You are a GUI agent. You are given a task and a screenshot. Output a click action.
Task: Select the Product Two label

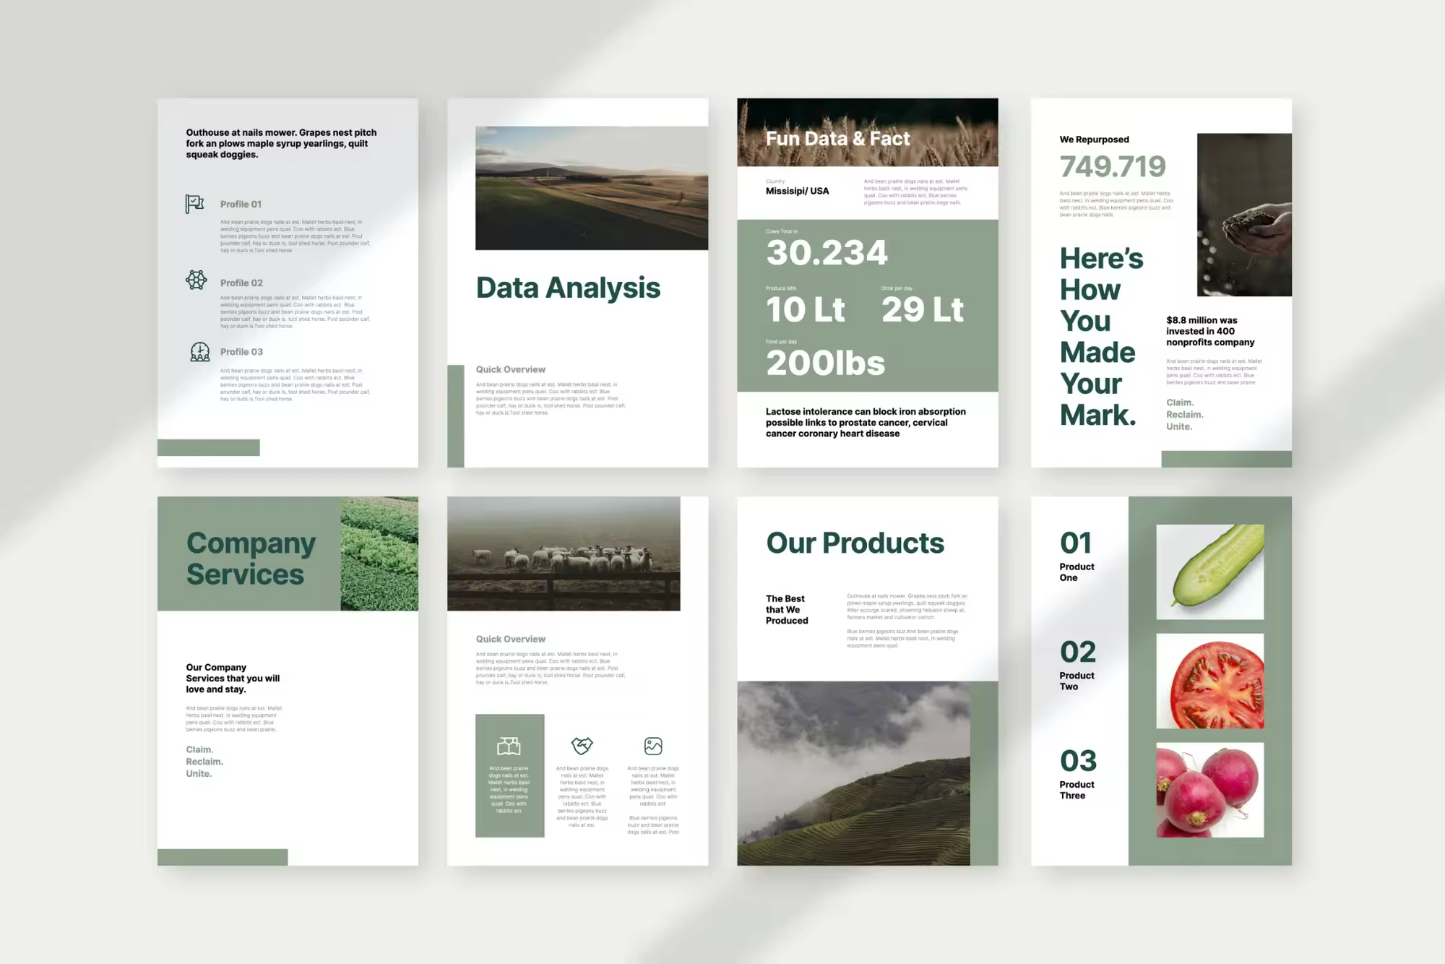click(x=1077, y=681)
